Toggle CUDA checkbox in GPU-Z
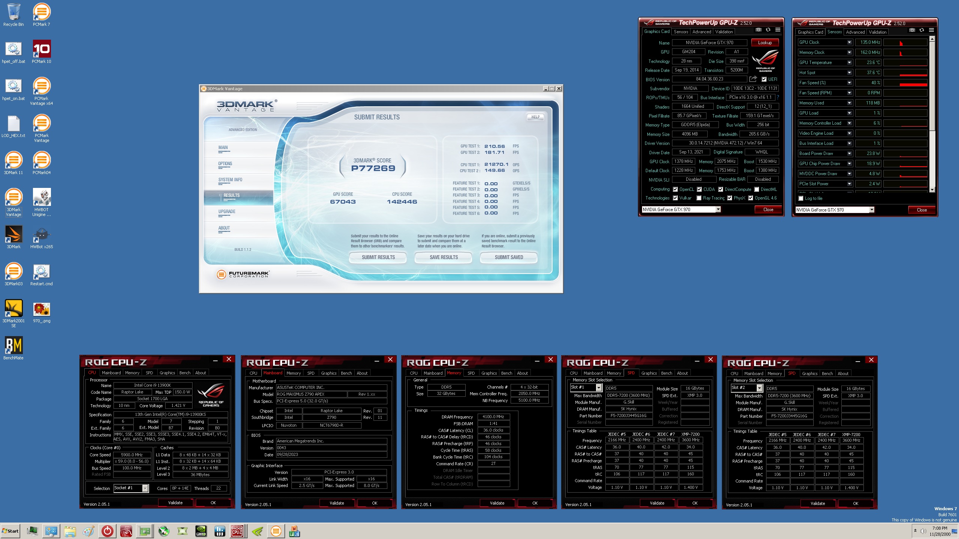Screen dimensions: 959x539 pyautogui.click(x=699, y=189)
